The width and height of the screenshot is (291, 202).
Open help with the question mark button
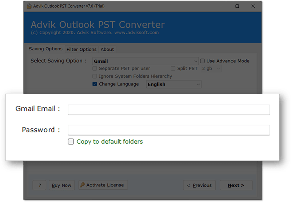tap(39, 185)
